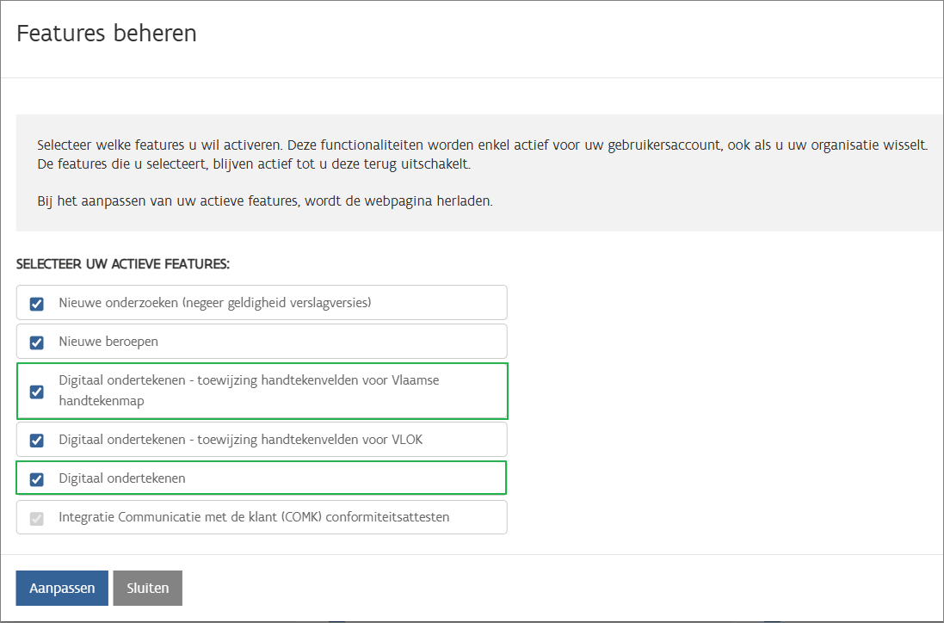Disable the VLOK handtekenvelden checkbox
This screenshot has width=944, height=623.
coord(37,441)
